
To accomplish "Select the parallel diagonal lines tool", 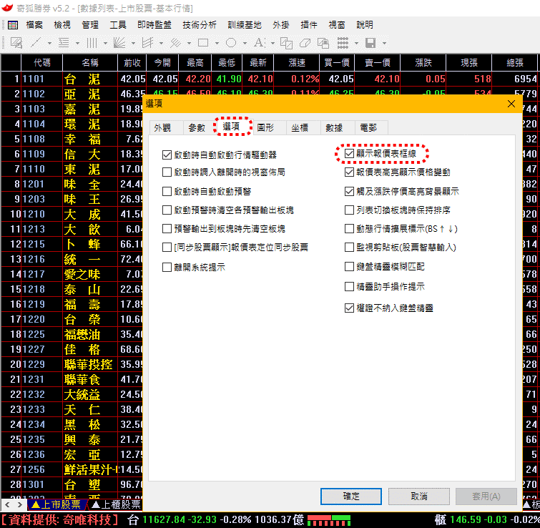I will 175,43.
